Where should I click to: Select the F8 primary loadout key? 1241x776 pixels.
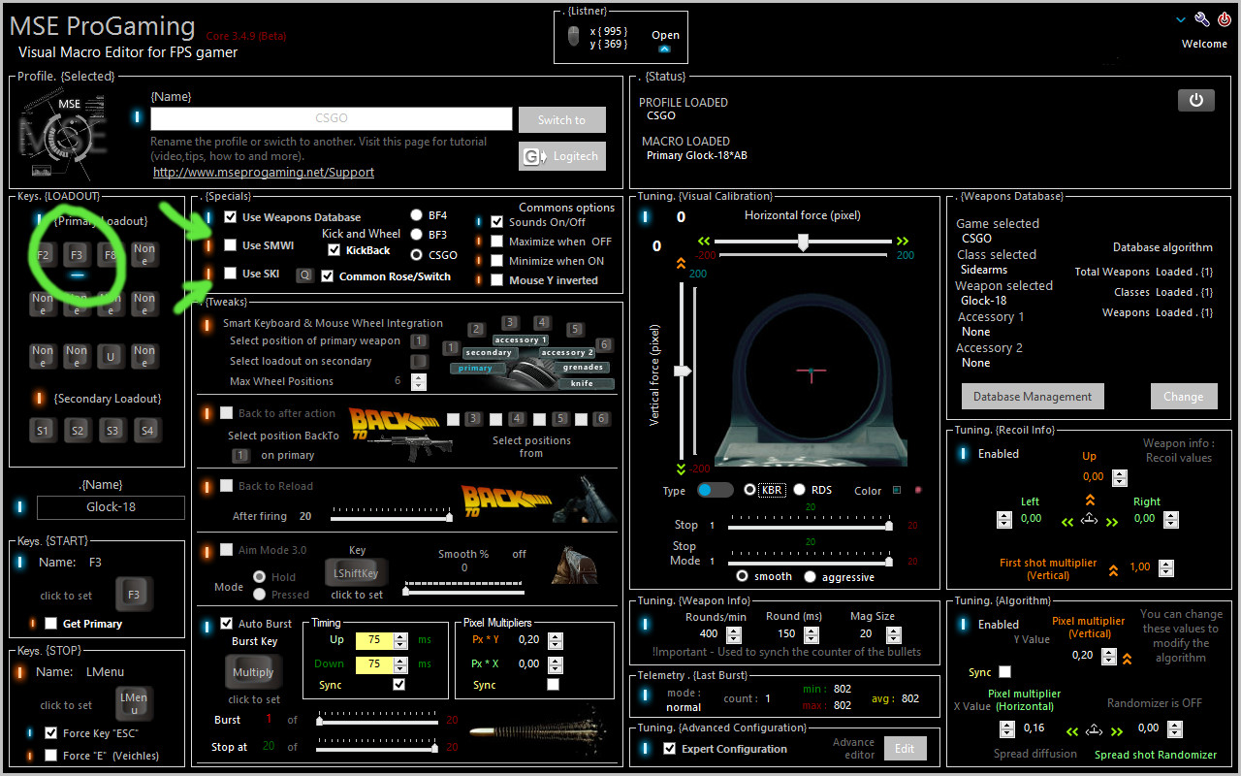(111, 255)
